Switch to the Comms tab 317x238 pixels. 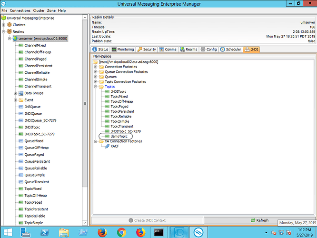[x=168, y=50]
